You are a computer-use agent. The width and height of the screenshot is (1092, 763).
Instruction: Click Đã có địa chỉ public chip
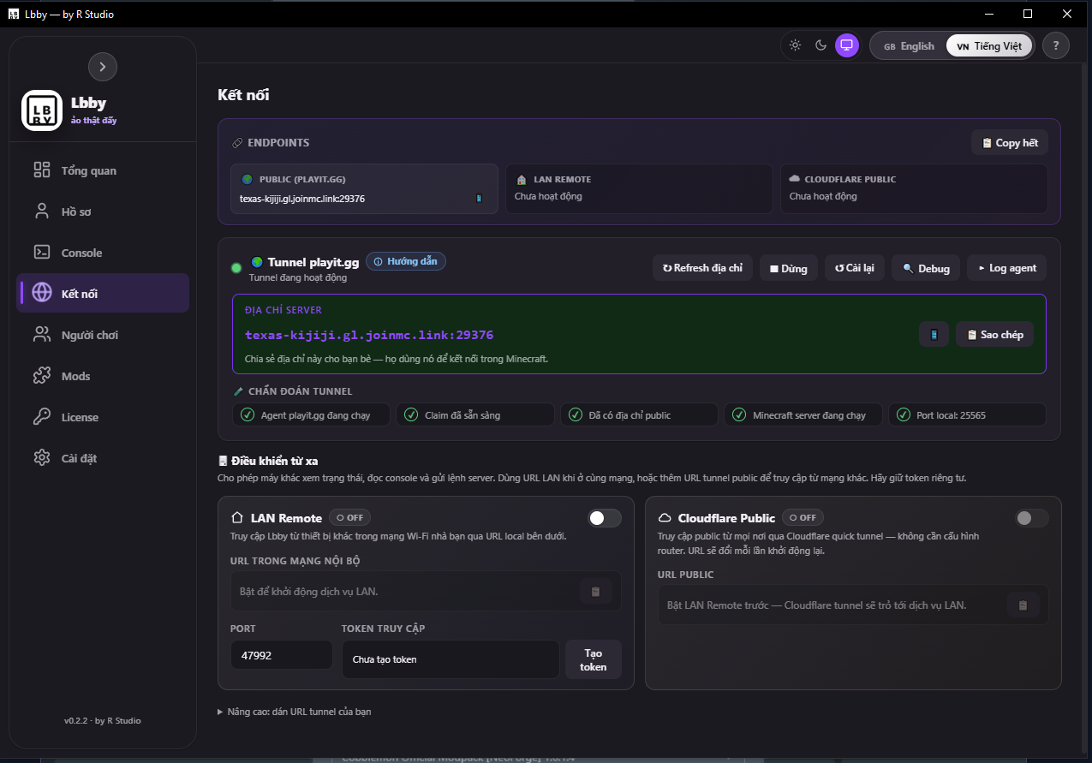coord(640,415)
